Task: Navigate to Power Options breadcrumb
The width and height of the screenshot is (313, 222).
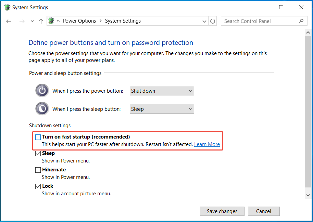Action: (x=79, y=21)
